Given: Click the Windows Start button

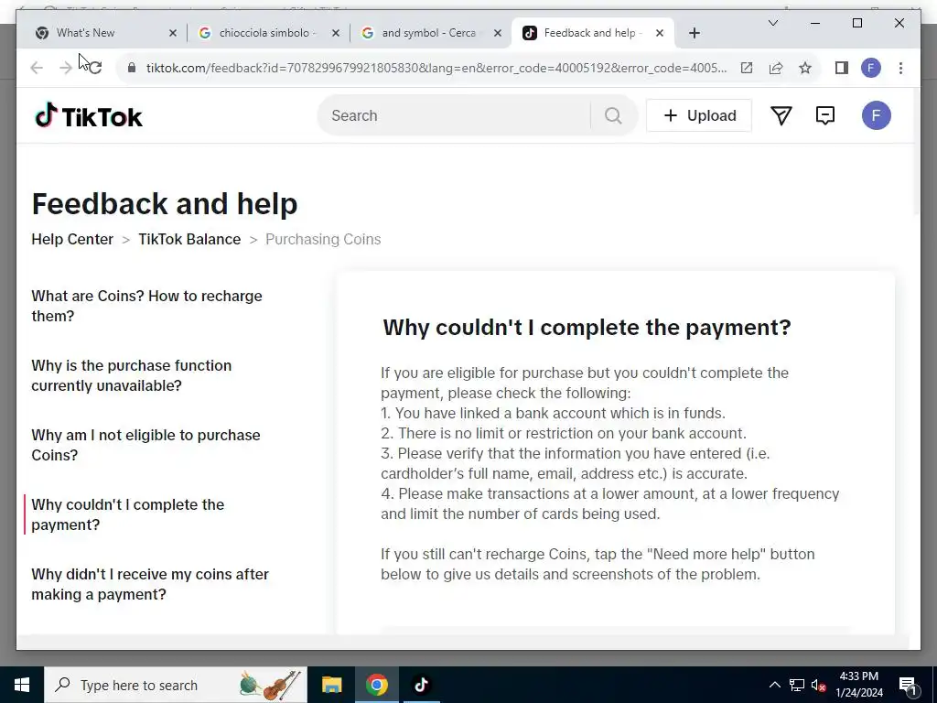Looking at the screenshot, I should 22,685.
